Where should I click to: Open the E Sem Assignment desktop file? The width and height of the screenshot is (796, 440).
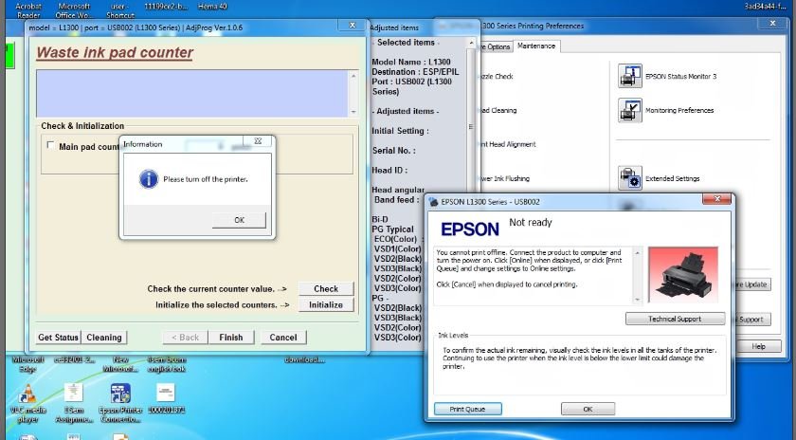74,404
